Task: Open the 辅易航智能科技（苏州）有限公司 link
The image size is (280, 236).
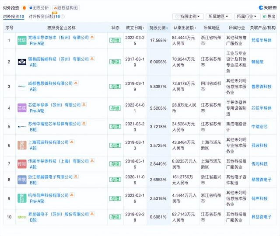Action: [58, 59]
